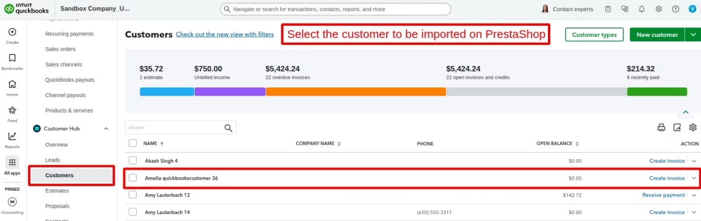Screen dimensions: 701x221
Task: Select all customers header checkbox
Action: [133, 143]
